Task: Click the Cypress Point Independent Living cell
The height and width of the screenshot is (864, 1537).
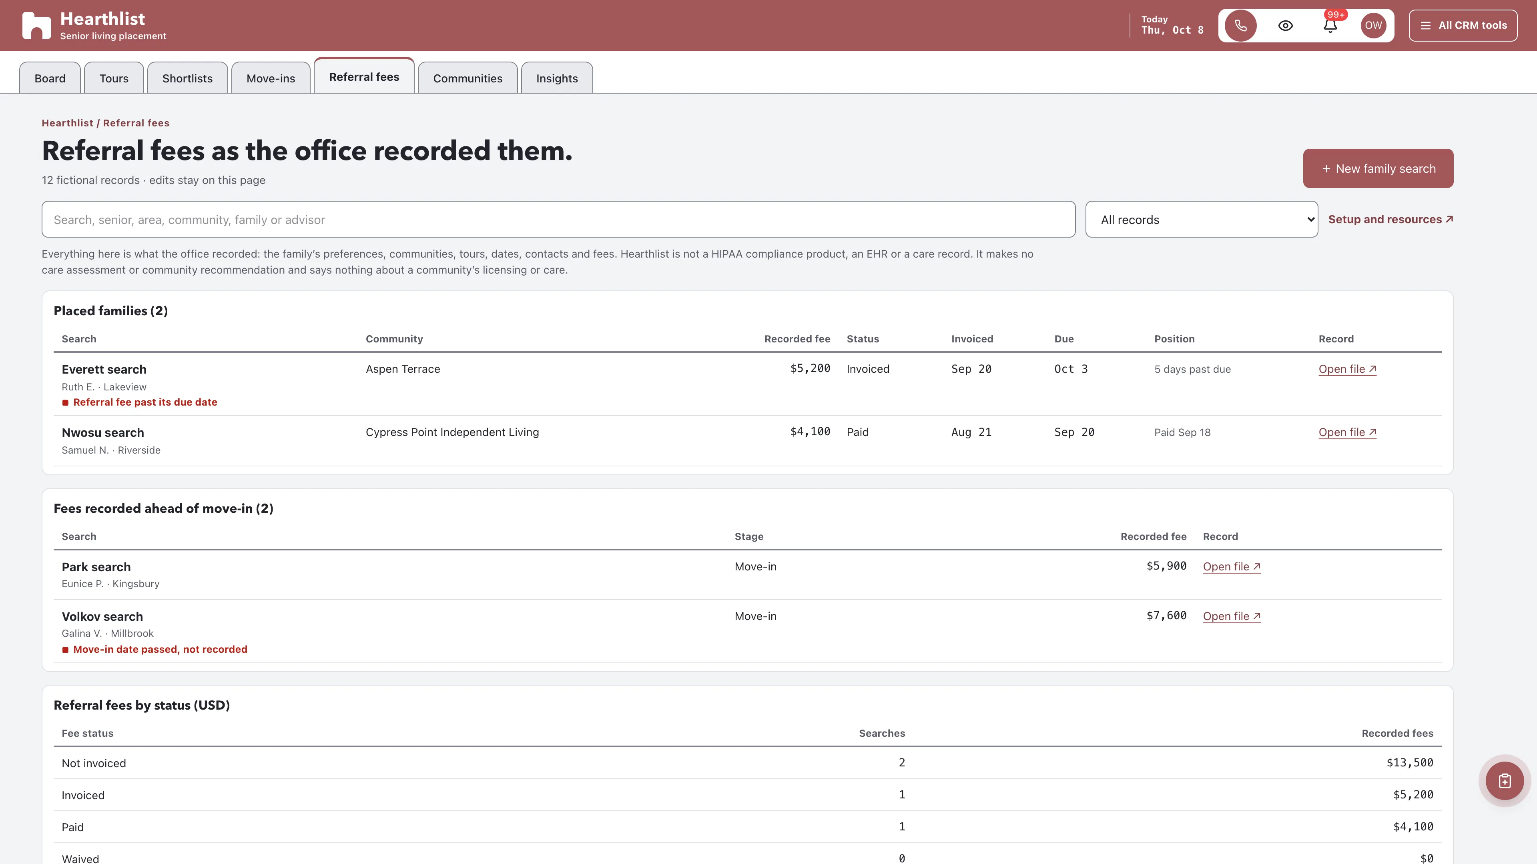Action: coord(452,432)
